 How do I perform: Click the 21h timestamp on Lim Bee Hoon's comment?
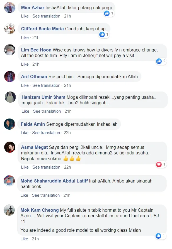[x=36, y=64]
